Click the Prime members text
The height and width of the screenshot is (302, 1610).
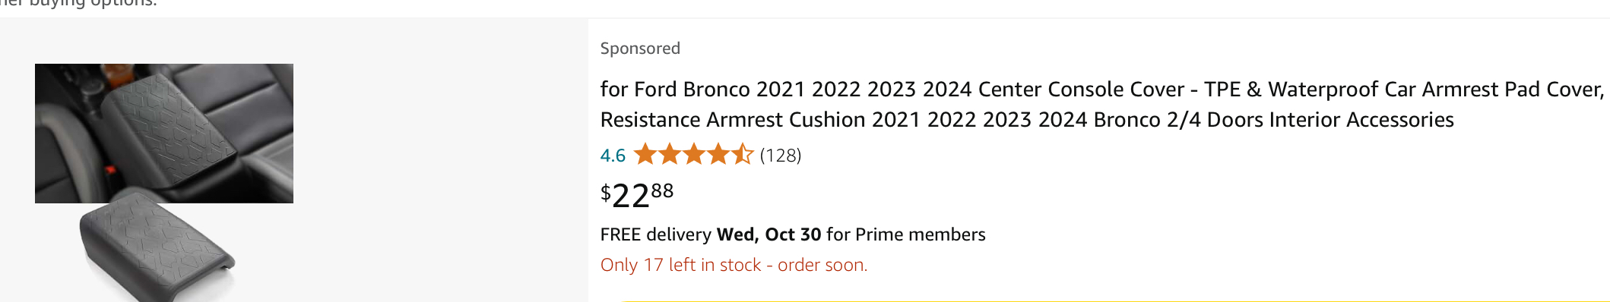(x=921, y=234)
